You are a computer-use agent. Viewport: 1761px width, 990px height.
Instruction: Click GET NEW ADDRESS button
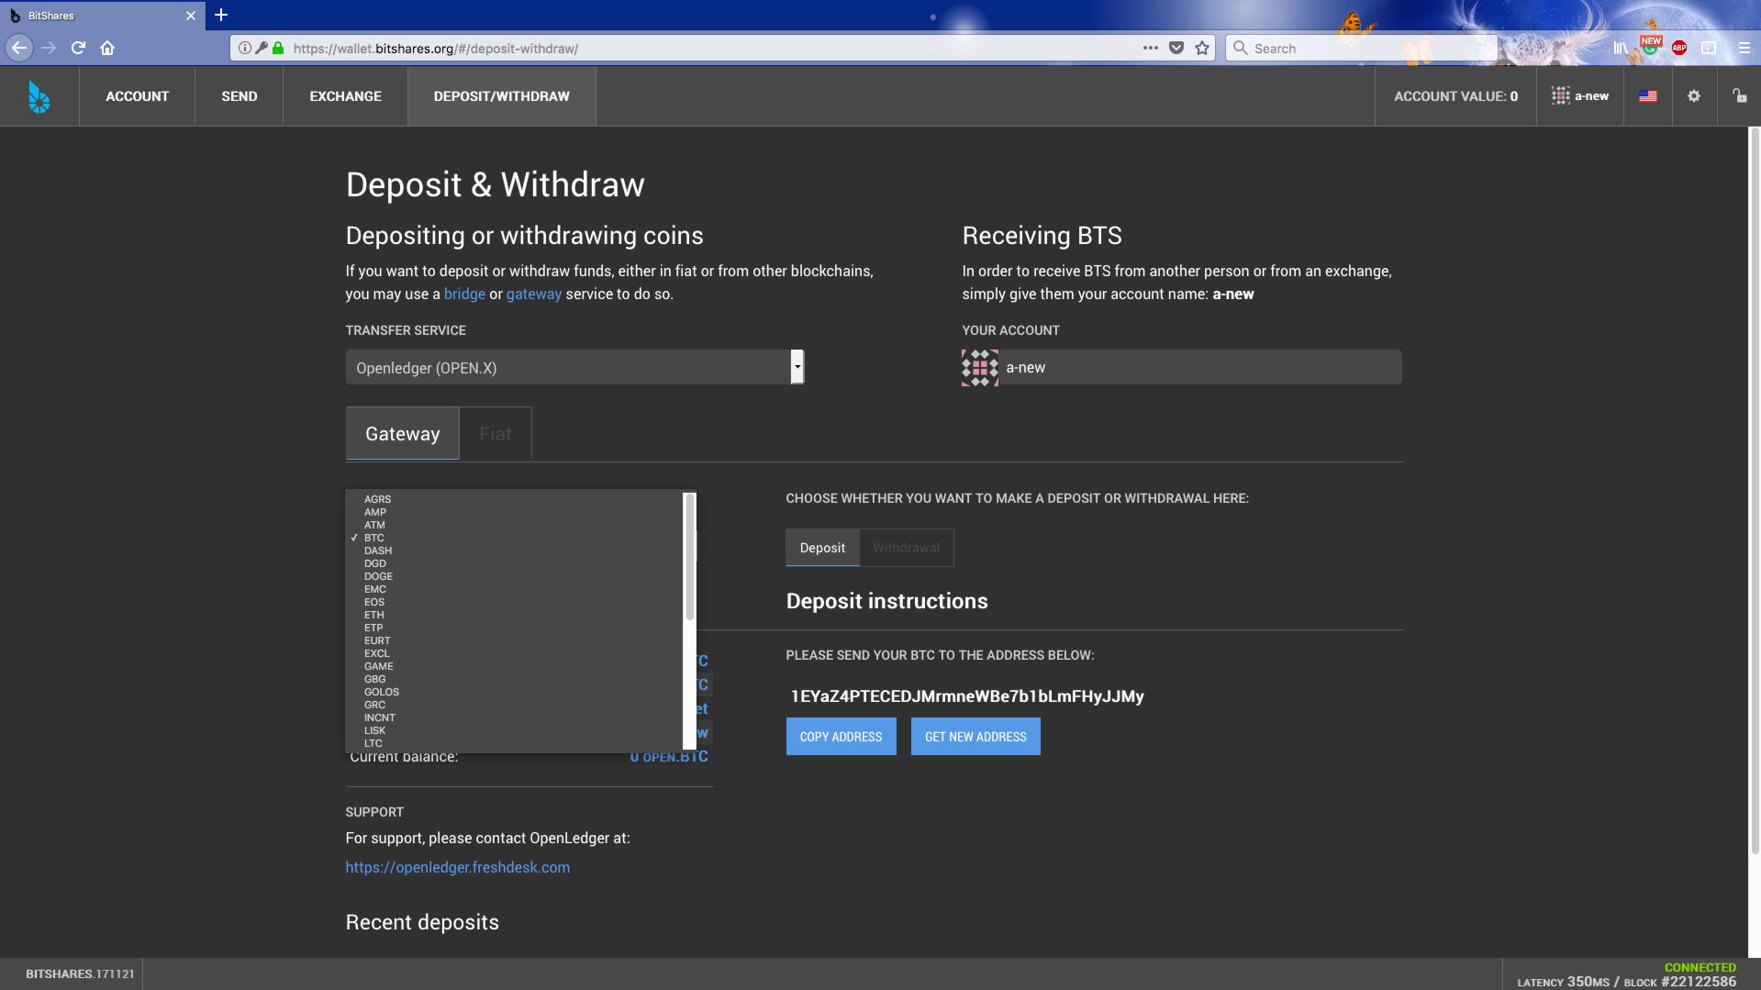pos(975,737)
